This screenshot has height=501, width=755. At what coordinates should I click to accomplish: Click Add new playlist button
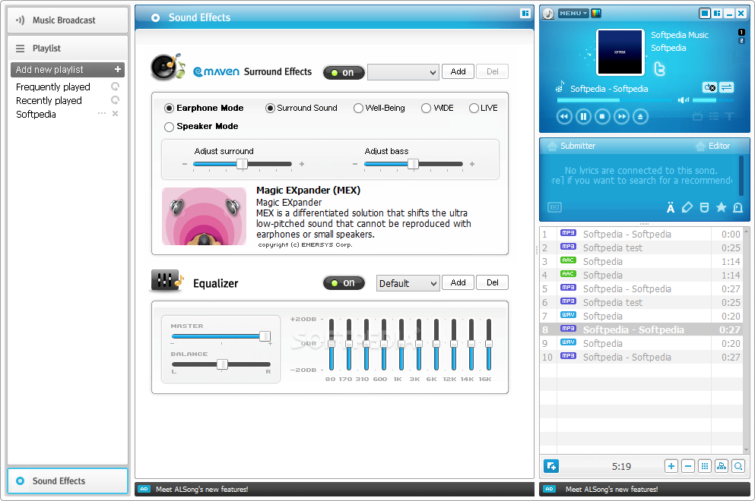(x=68, y=69)
